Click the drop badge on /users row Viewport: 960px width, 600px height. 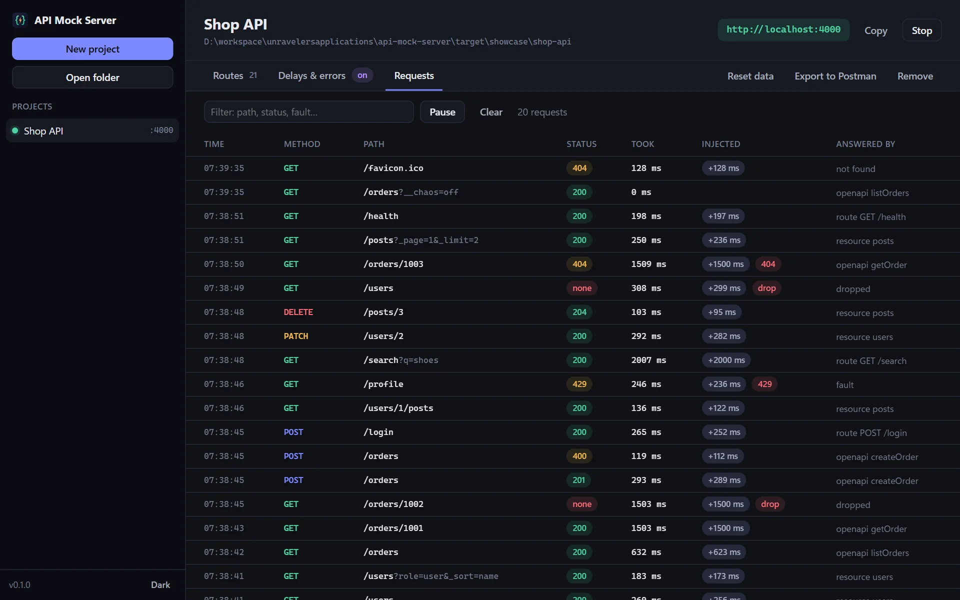(766, 288)
